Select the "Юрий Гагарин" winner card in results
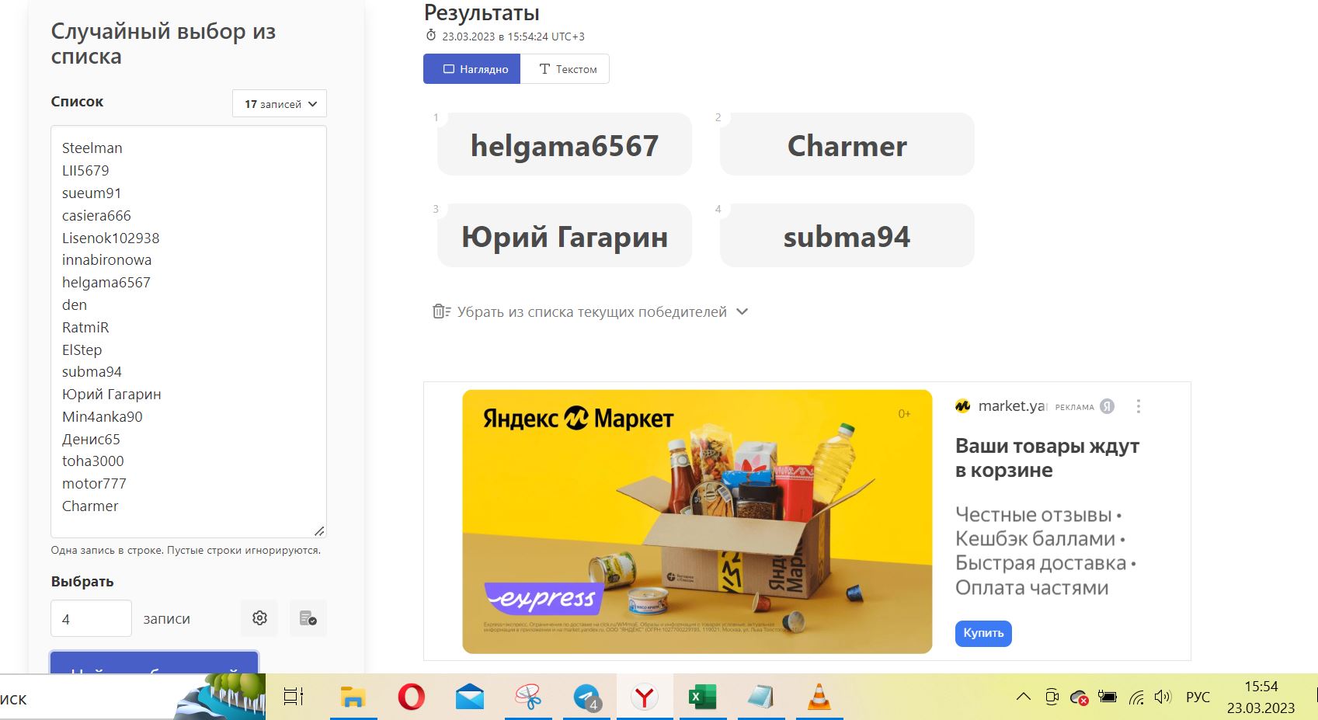The height and width of the screenshot is (720, 1318). point(565,236)
